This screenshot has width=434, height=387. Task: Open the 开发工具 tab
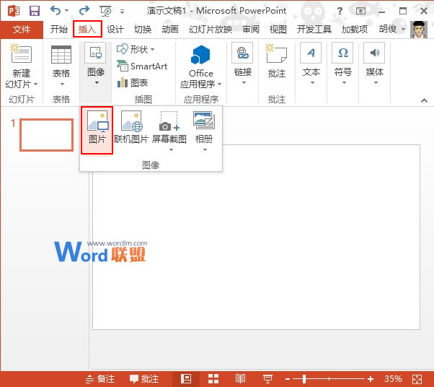click(314, 29)
